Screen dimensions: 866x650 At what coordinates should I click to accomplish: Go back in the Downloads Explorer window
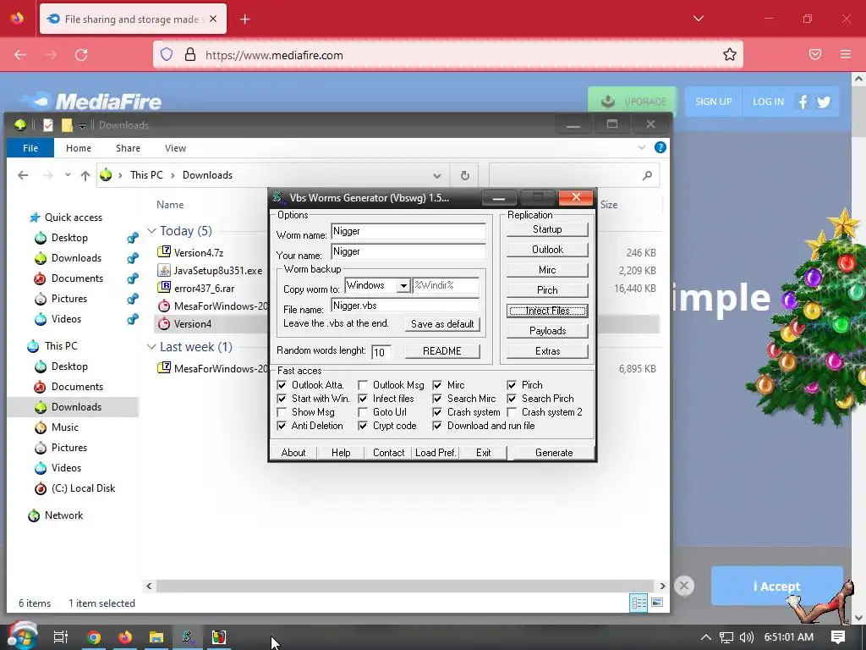coord(23,175)
